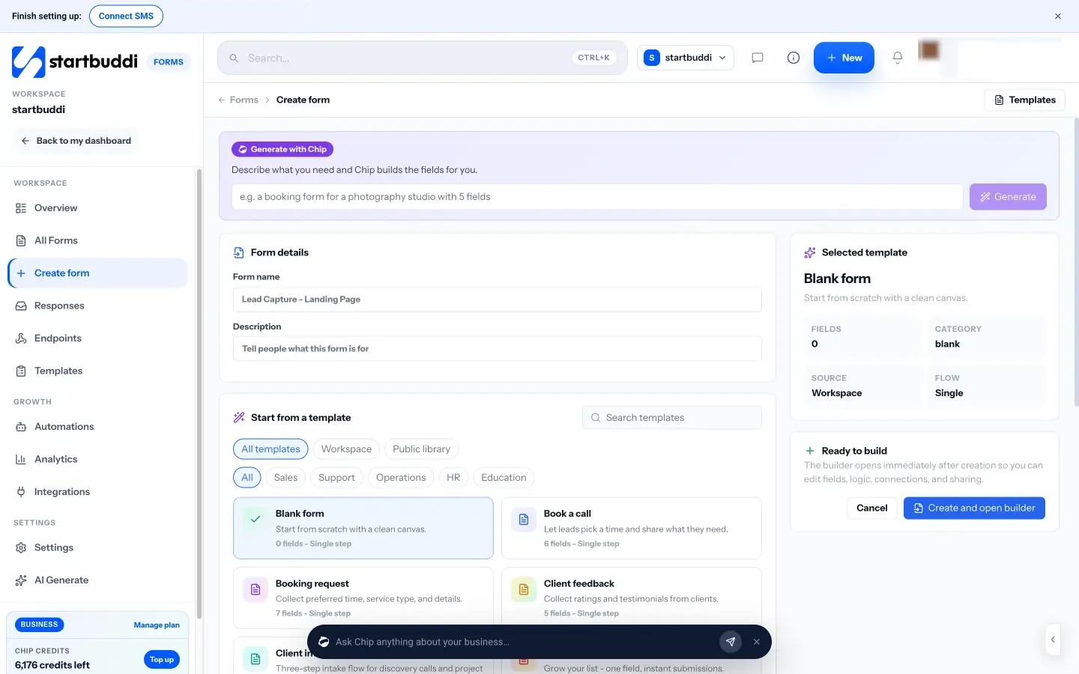Open Endpoints page
1079x674 pixels.
[97, 338]
